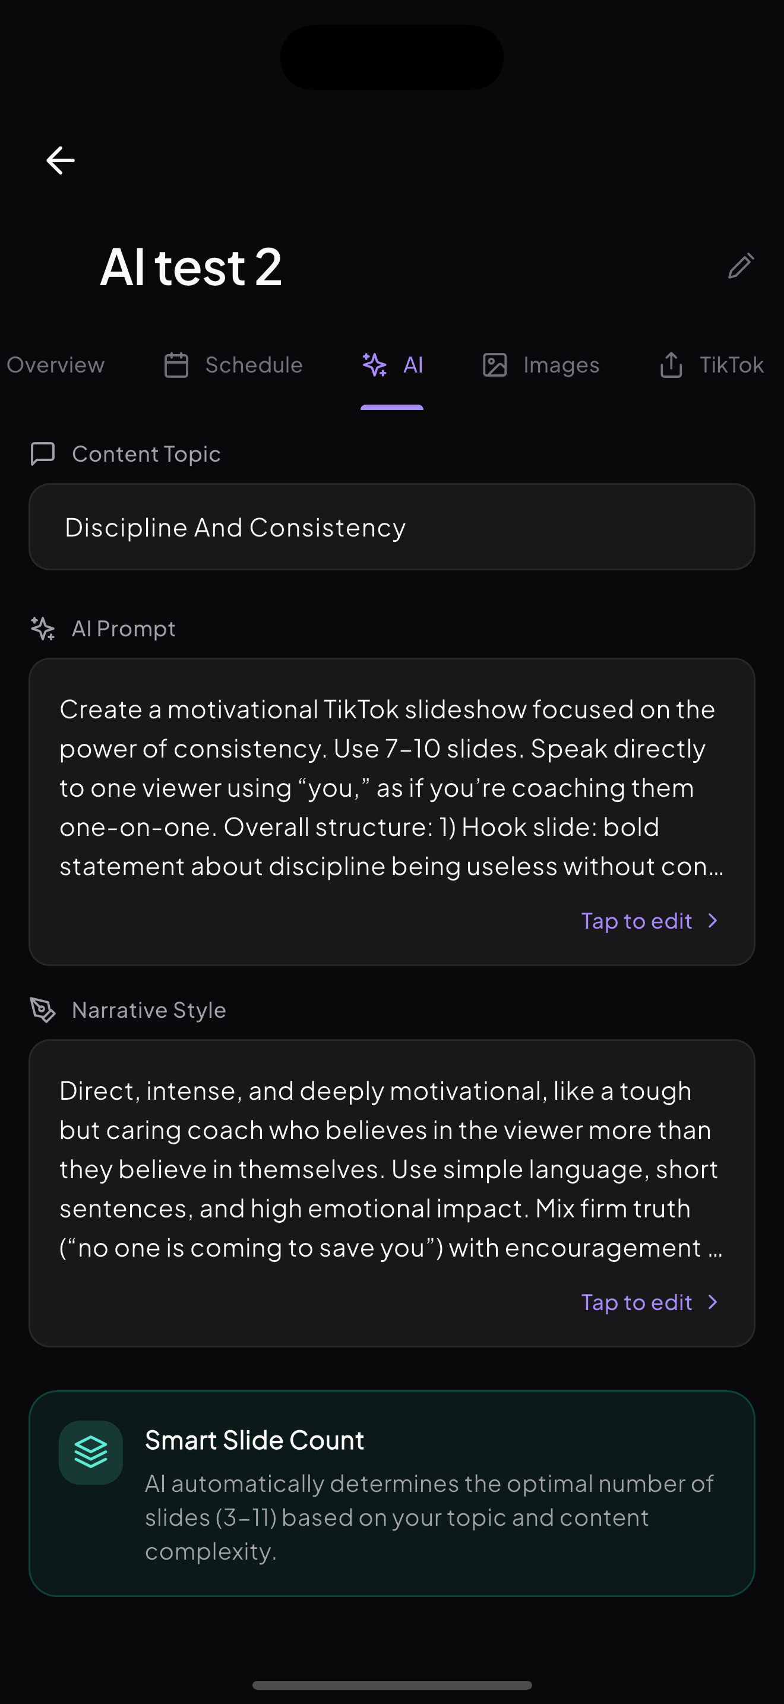Tap the back arrow icon
Viewport: 784px width, 1704px height.
[60, 159]
